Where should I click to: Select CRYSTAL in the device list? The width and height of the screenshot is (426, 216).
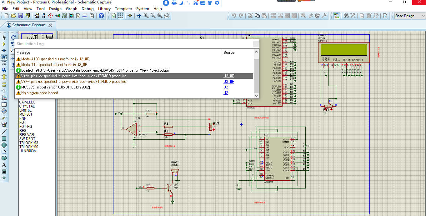(27, 106)
